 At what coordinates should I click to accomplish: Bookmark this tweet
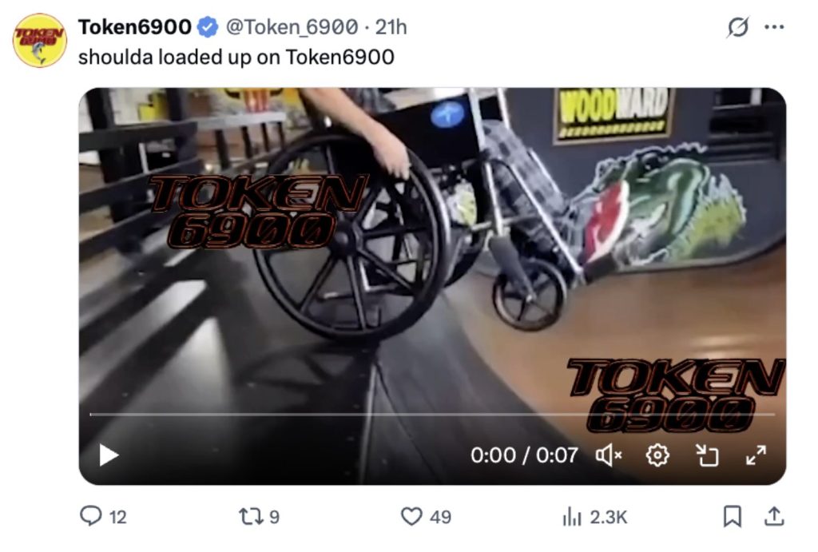(x=733, y=517)
